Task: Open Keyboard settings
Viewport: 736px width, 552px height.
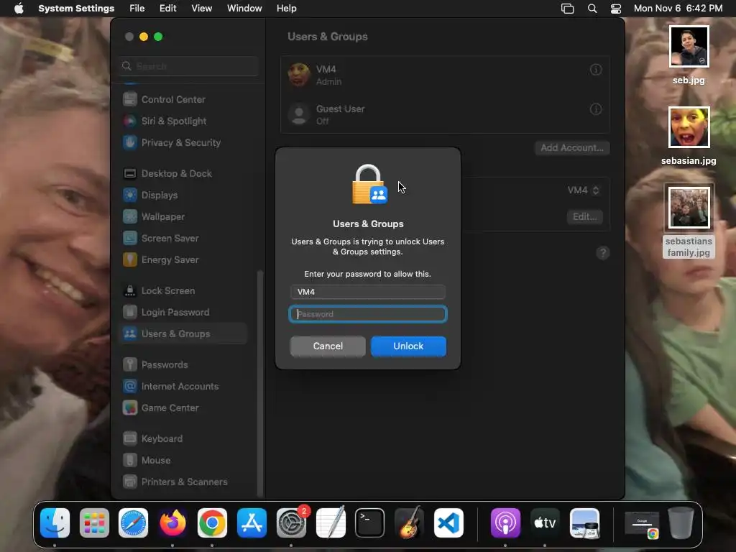Action: 183,439
